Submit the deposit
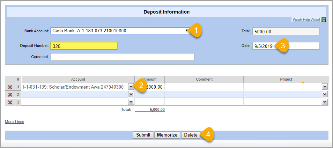The image size is (333, 148). point(143,135)
